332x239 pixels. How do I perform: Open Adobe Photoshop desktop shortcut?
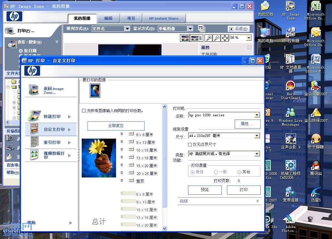[x=290, y=223]
